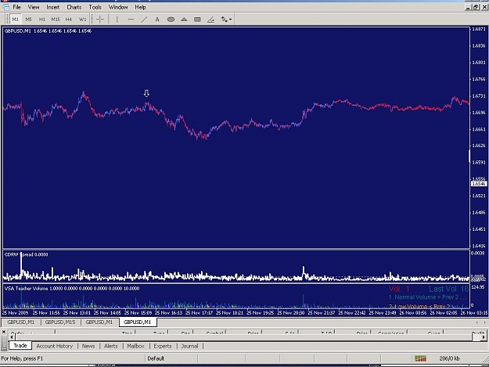Select the text label tool
The image size is (489, 367).
(157, 20)
